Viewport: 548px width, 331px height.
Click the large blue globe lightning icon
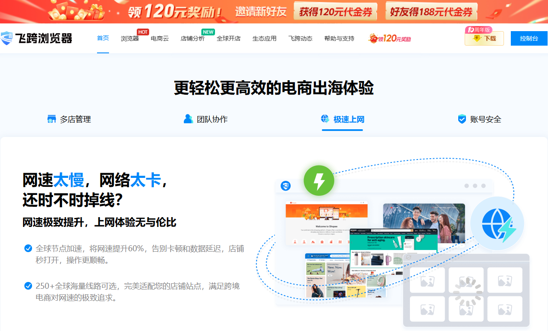pos(497,224)
